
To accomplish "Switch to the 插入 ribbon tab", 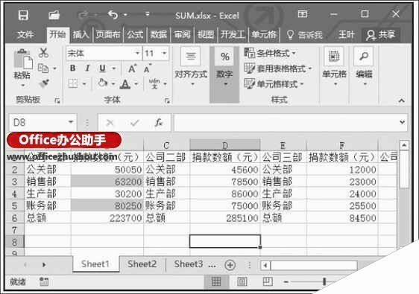I will tap(81, 35).
